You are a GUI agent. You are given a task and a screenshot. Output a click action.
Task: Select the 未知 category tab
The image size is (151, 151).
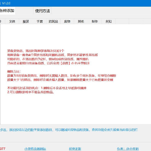coord(109,21)
